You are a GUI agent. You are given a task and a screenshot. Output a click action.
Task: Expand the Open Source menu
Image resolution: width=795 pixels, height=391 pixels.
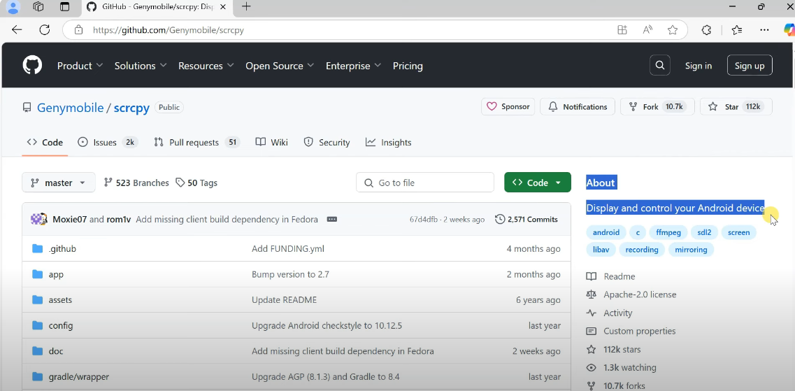click(280, 66)
